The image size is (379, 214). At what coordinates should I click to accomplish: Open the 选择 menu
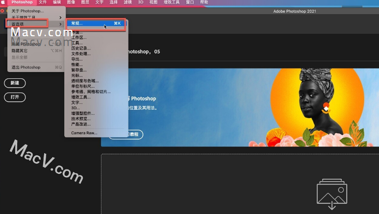(x=113, y=2)
